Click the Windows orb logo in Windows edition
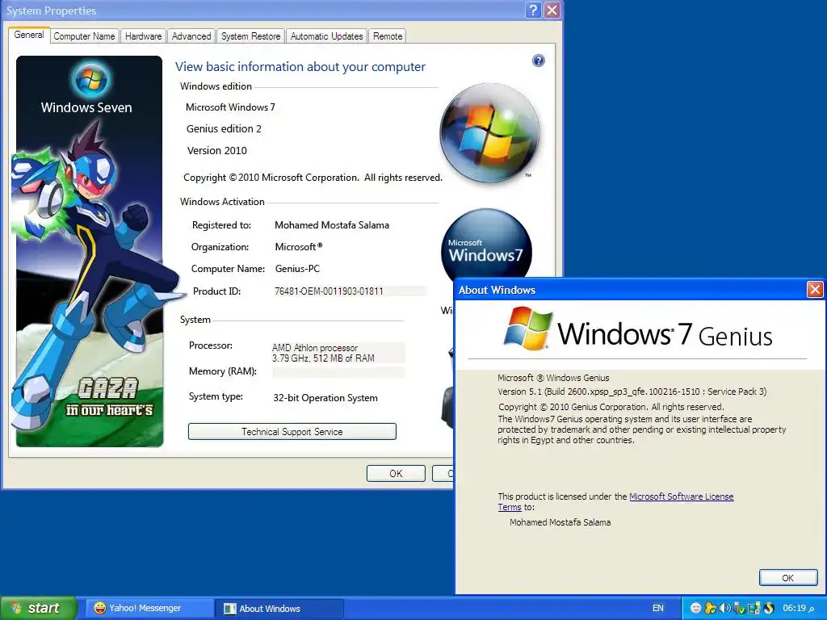This screenshot has height=620, width=827. click(x=490, y=133)
